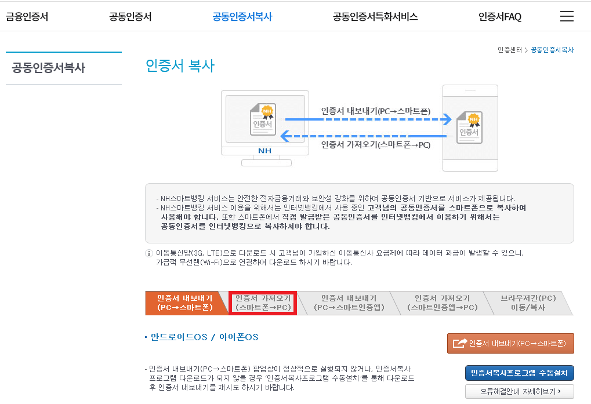Click the 인증서 가져오기(스마트폰→PC) diagram label
591x404 pixels.
pyautogui.click(x=375, y=144)
